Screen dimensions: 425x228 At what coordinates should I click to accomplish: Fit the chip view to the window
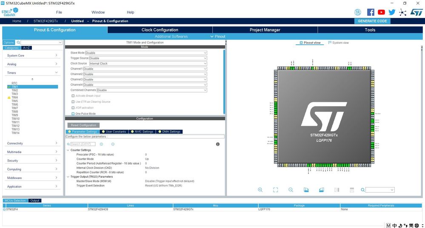tap(275, 190)
